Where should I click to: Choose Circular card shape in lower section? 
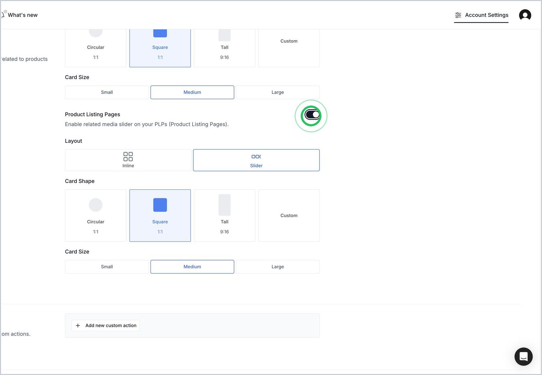[x=96, y=216]
